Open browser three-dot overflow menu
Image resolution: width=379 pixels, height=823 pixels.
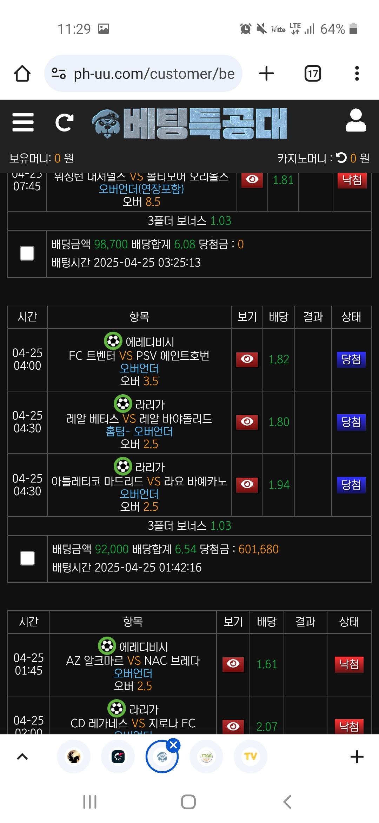(357, 74)
